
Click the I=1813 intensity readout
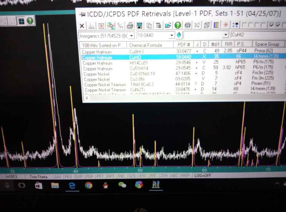(x=11, y=177)
